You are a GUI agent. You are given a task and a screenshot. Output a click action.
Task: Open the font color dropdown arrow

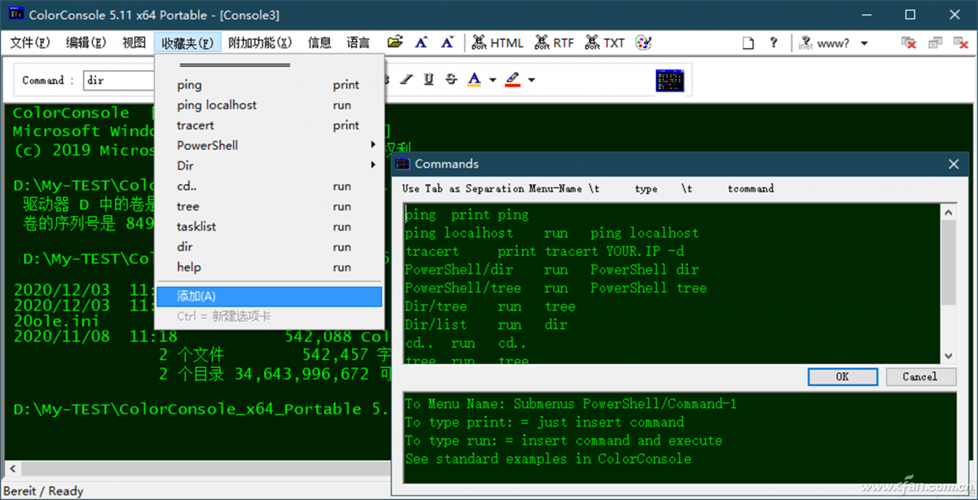(x=493, y=80)
